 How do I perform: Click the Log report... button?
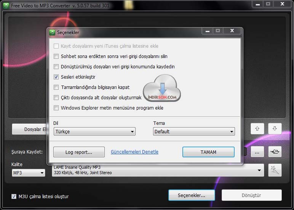tap(79, 152)
